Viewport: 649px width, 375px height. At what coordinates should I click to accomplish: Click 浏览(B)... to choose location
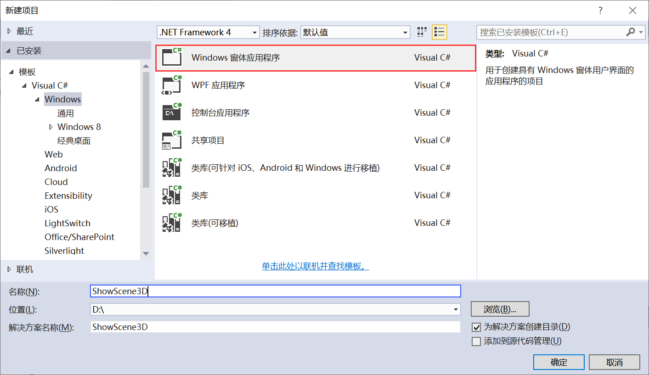[500, 309]
